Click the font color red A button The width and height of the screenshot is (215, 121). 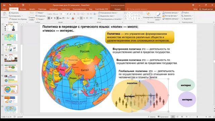coord(73,18)
